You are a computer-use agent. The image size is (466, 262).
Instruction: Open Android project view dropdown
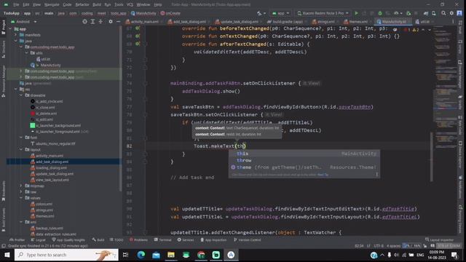(x=24, y=21)
